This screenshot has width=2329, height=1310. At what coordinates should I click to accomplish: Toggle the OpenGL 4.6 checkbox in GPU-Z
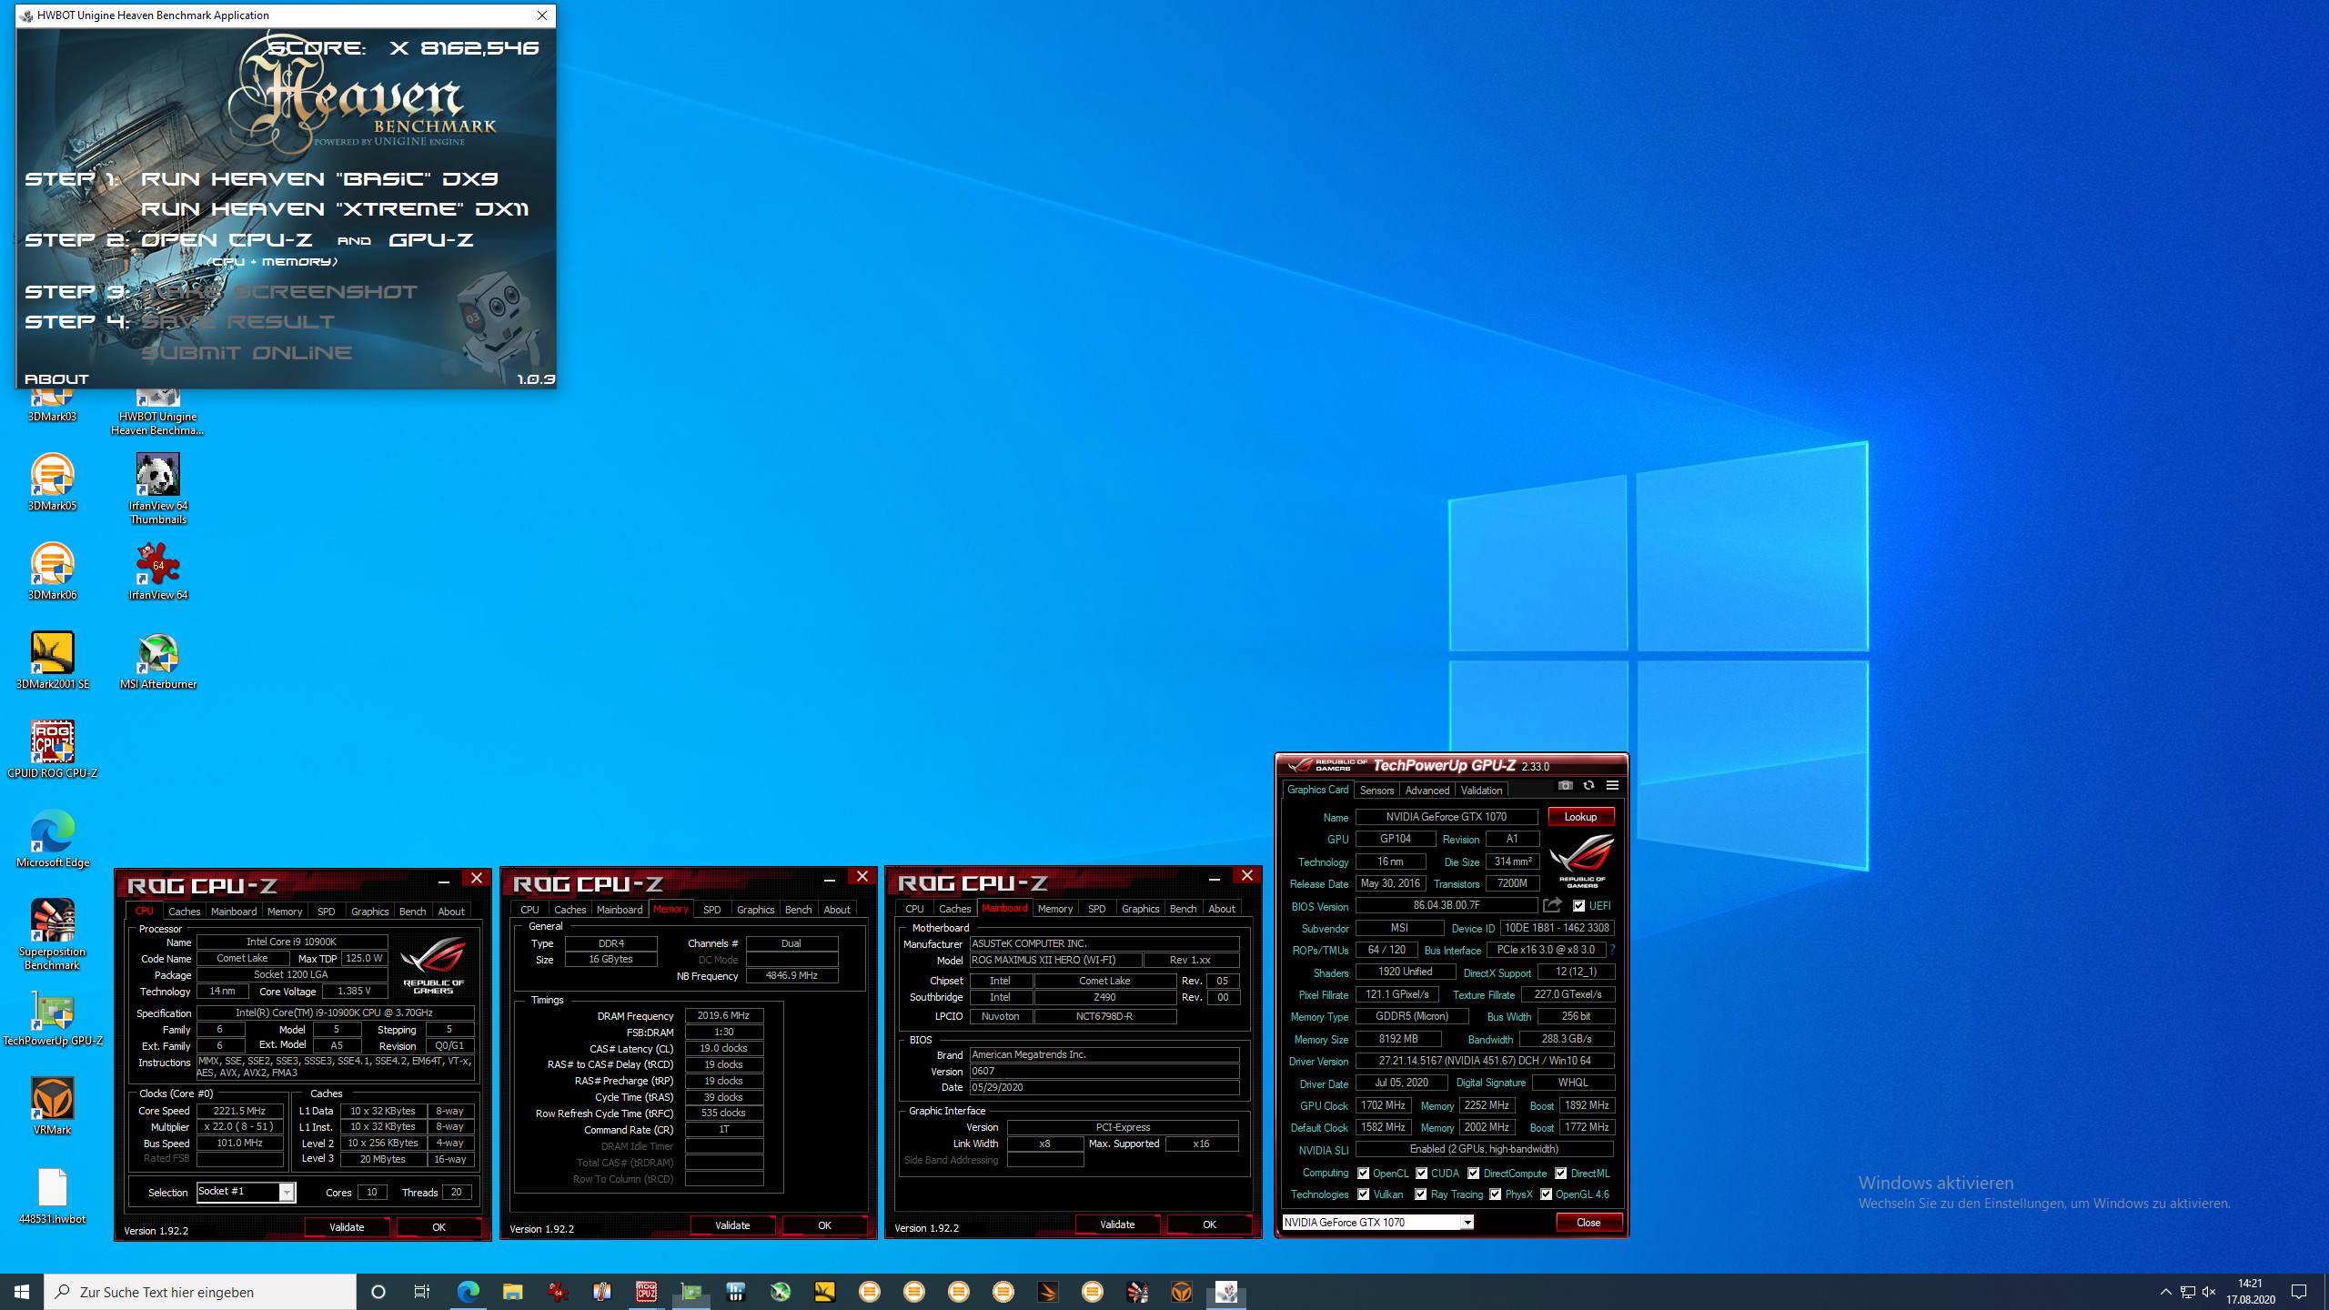(1547, 1194)
